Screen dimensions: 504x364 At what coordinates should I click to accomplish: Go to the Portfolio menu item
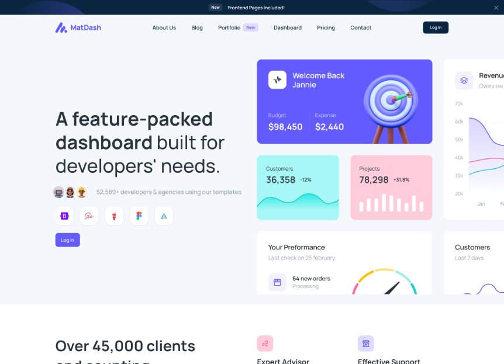click(x=229, y=27)
